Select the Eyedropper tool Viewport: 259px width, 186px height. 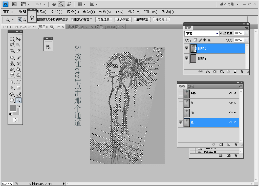pos(18,51)
